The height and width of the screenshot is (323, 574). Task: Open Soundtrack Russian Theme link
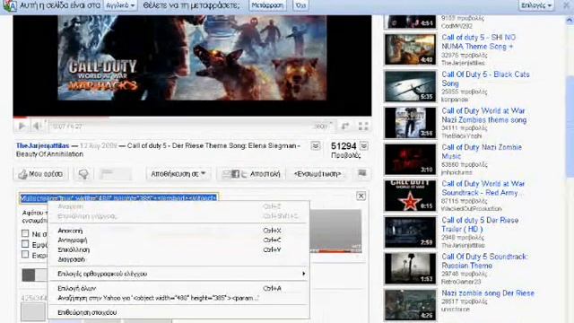click(x=484, y=261)
